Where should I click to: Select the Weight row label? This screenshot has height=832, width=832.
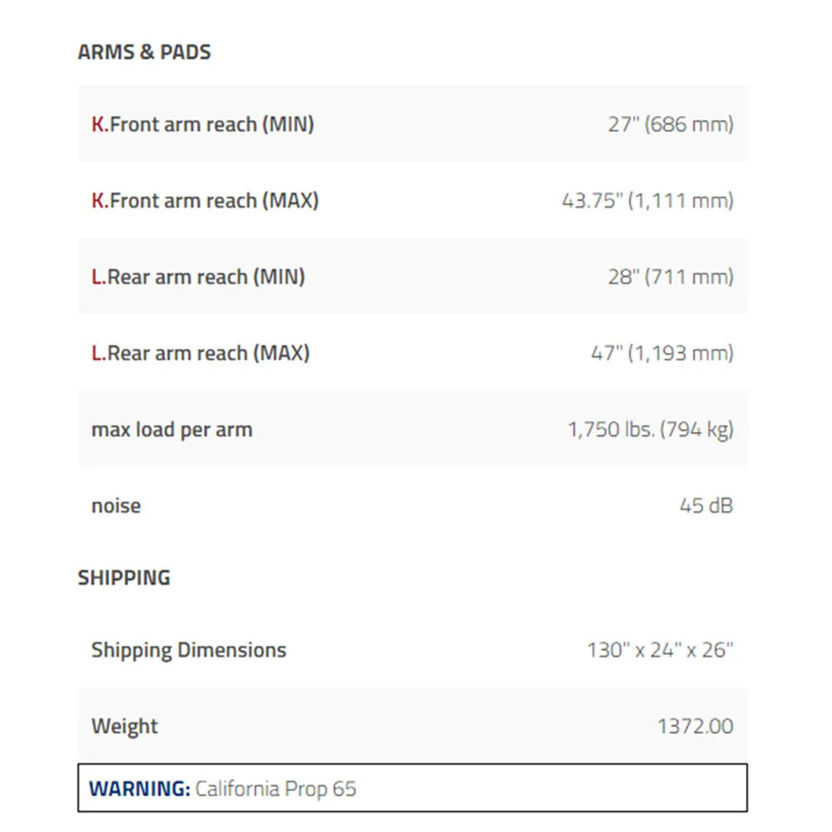(125, 726)
